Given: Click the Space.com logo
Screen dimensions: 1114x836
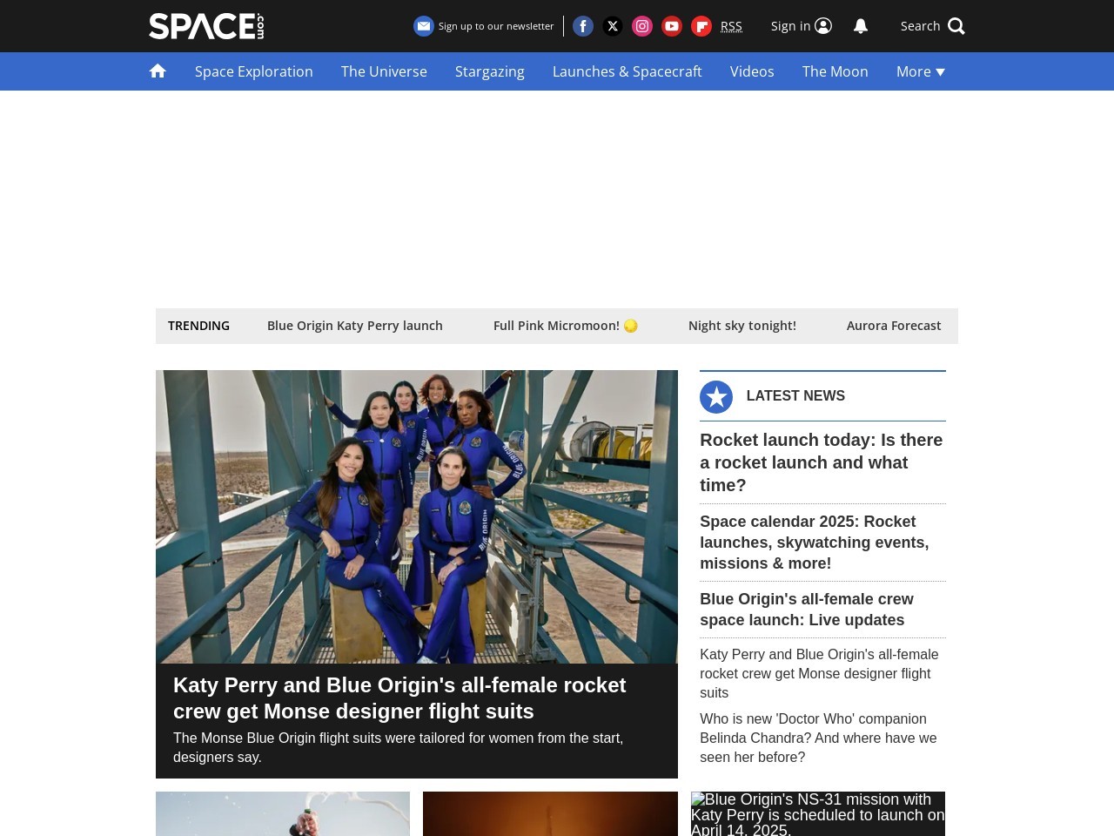Looking at the screenshot, I should (206, 26).
